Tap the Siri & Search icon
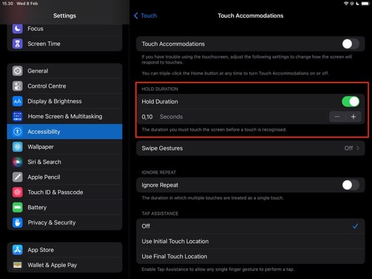This screenshot has height=279, width=372. [x=17, y=162]
